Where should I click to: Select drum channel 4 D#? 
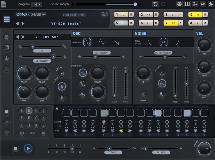(195, 14)
